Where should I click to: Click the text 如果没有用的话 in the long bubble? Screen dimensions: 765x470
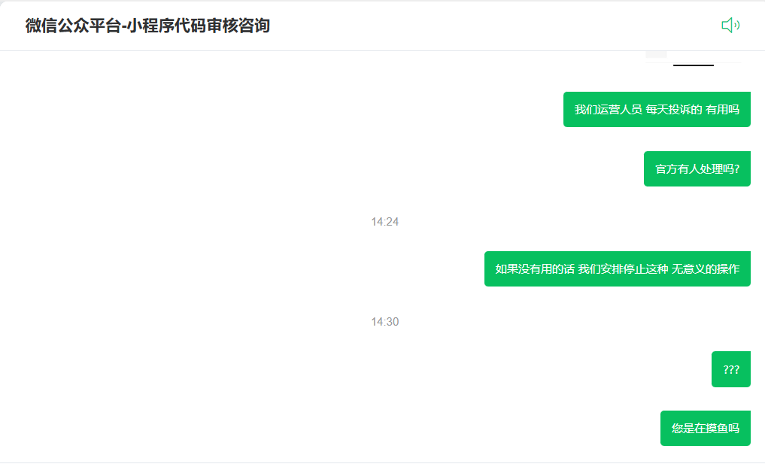click(535, 268)
